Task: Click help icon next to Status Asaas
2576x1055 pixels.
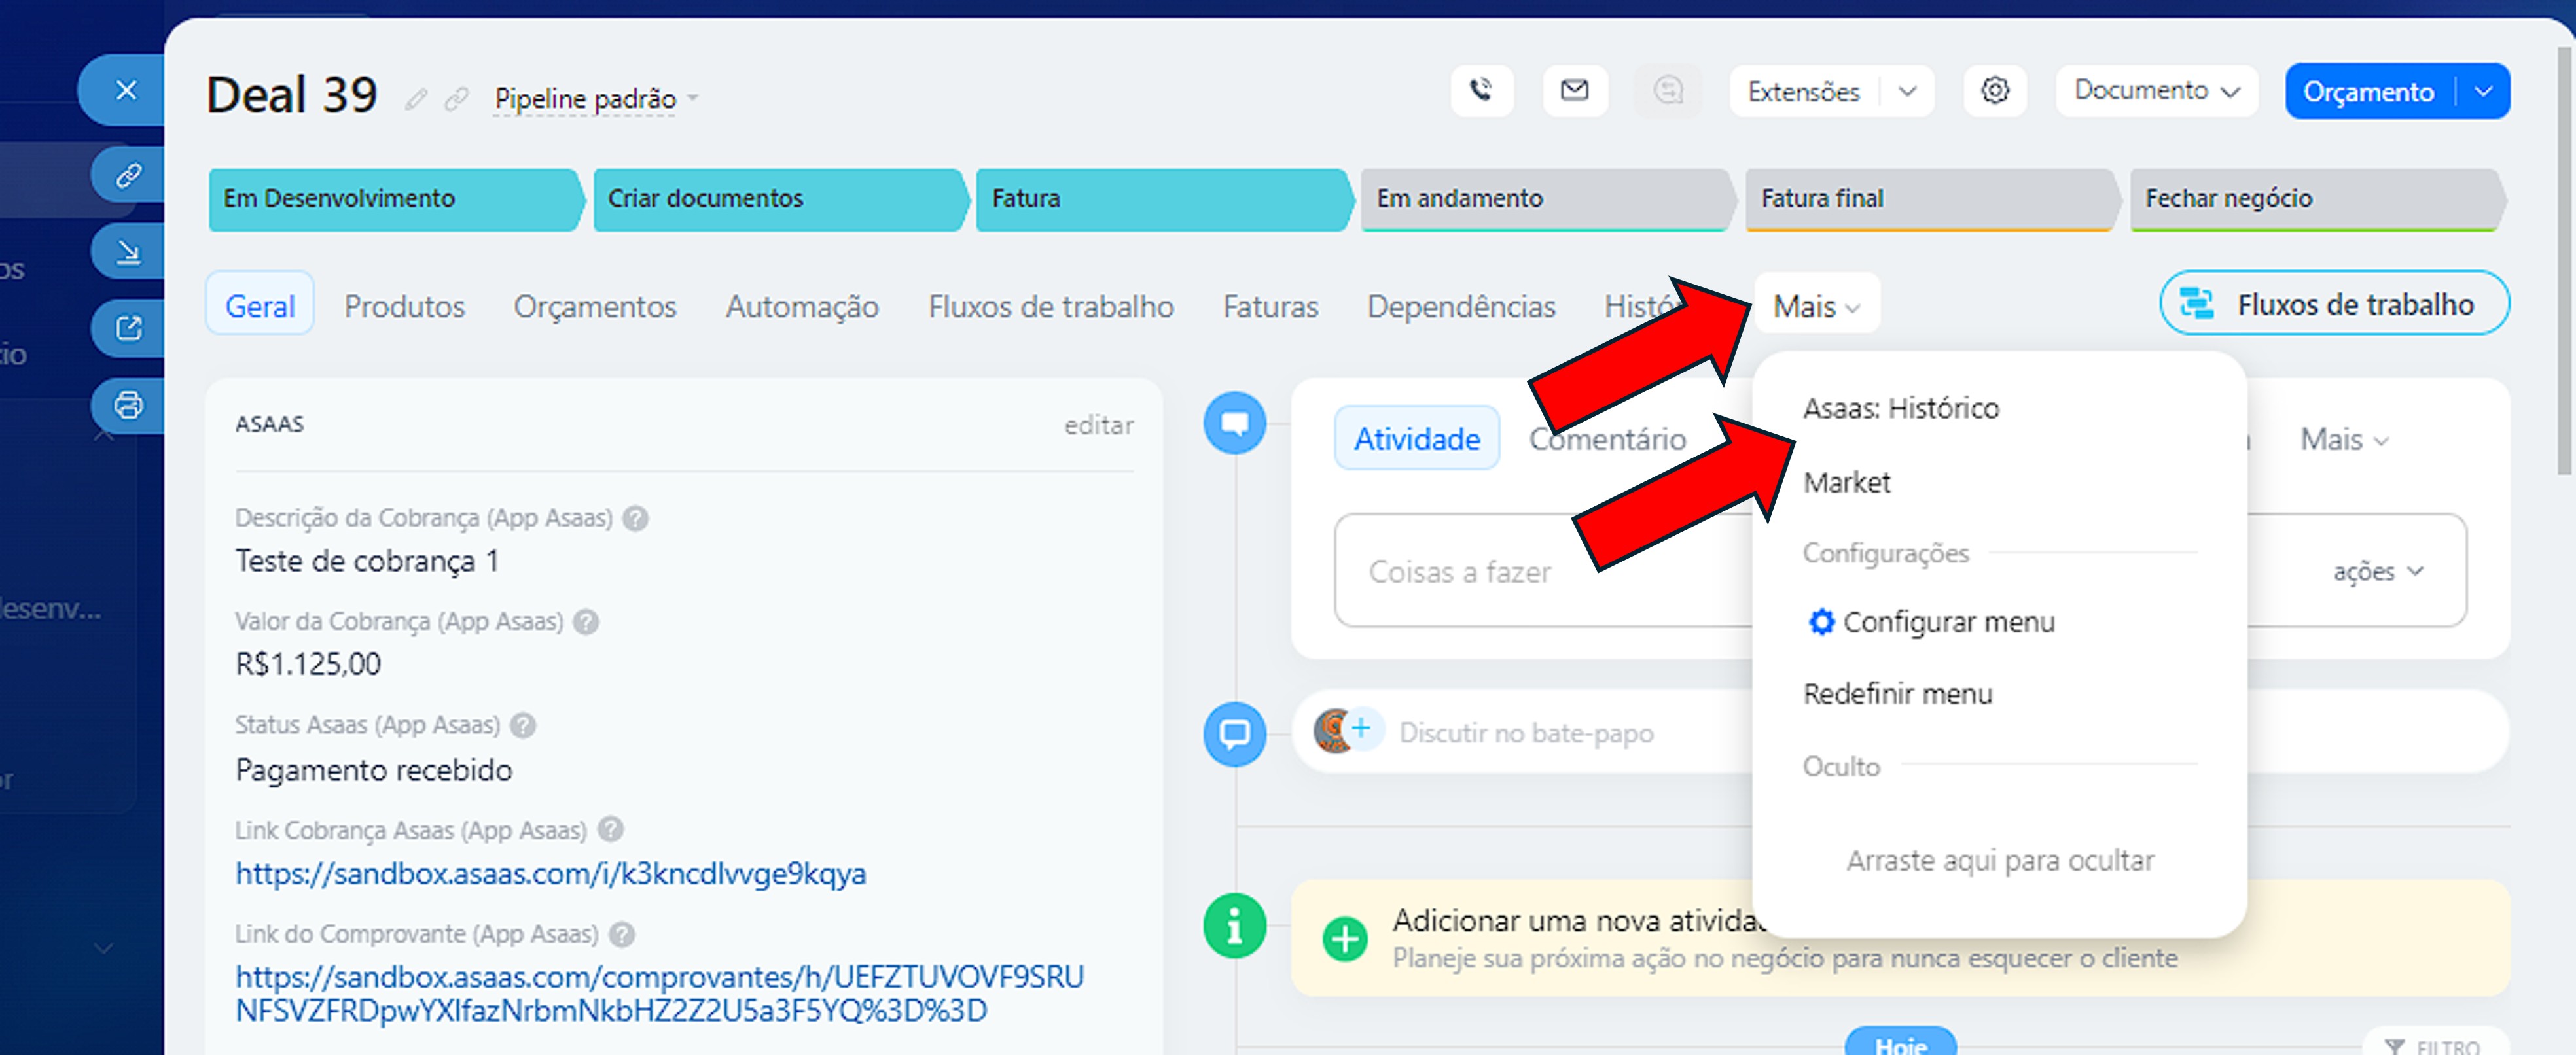Action: pos(523,725)
